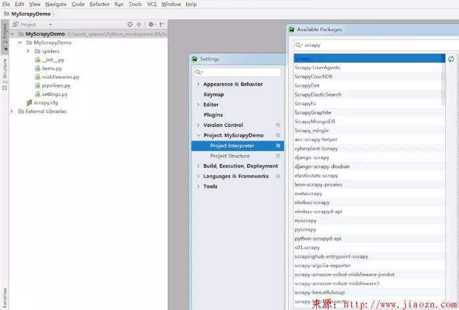This screenshot has width=459, height=310.
Task: Click the External Libraries icon
Action: click(20, 111)
